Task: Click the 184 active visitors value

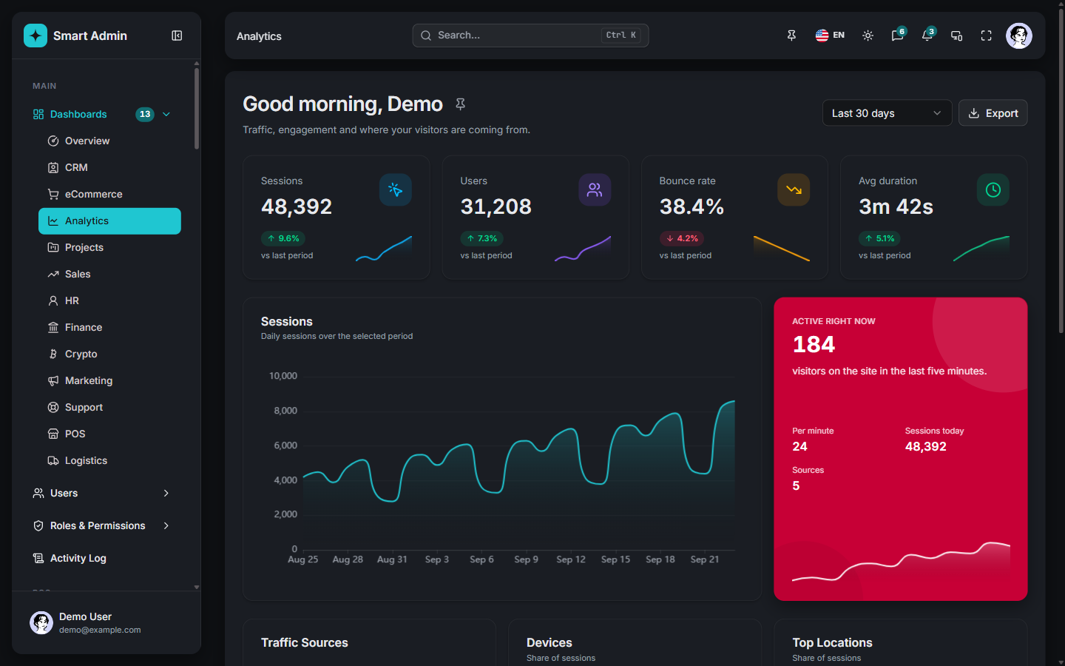Action: point(814,344)
